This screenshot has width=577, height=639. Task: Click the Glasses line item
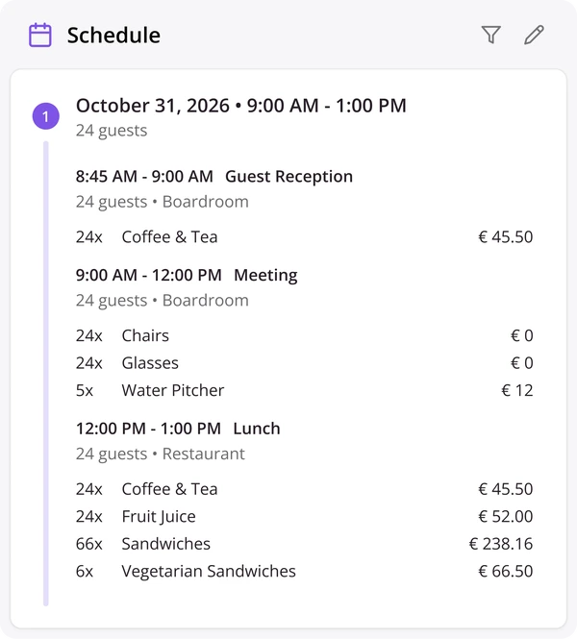click(304, 362)
